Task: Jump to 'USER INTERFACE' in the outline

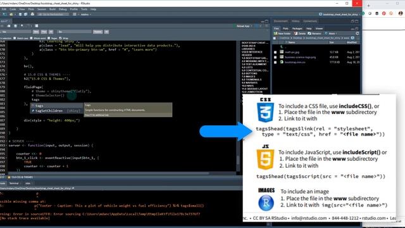Action: 252,52
